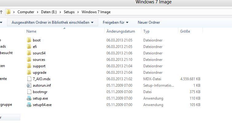Select the 7_AIO.mdx file name

pyautogui.click(x=41, y=79)
